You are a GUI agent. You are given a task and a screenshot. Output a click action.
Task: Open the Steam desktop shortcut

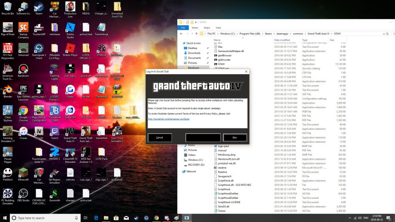(39, 8)
